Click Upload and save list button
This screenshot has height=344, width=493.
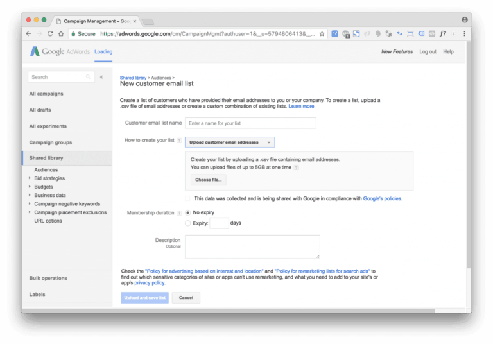pyautogui.click(x=144, y=297)
